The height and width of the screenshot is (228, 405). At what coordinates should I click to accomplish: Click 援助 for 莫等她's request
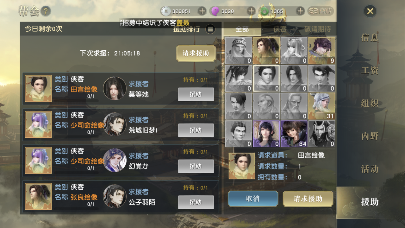pos(196,94)
